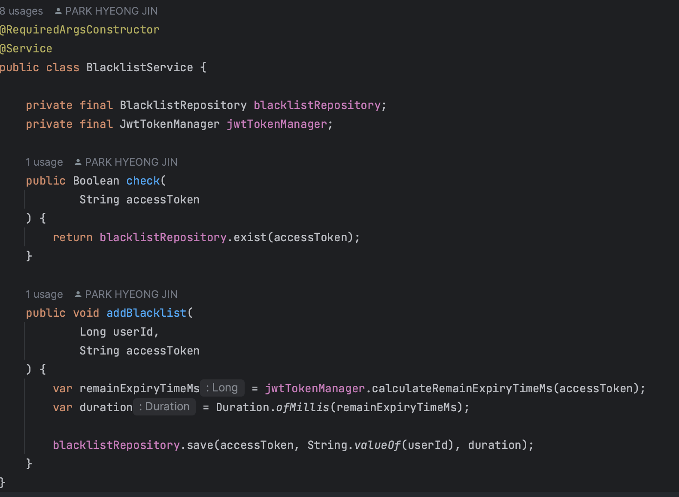This screenshot has height=497, width=679.
Task: Click the author icon above check method
Action: point(78,162)
